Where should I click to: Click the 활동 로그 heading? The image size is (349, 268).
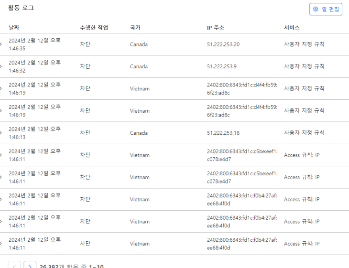(21, 8)
